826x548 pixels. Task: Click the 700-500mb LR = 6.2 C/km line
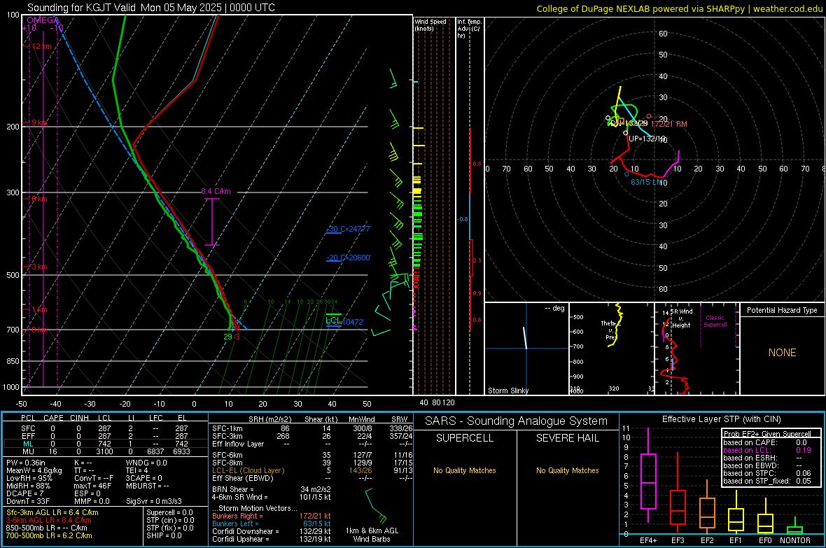[49, 535]
